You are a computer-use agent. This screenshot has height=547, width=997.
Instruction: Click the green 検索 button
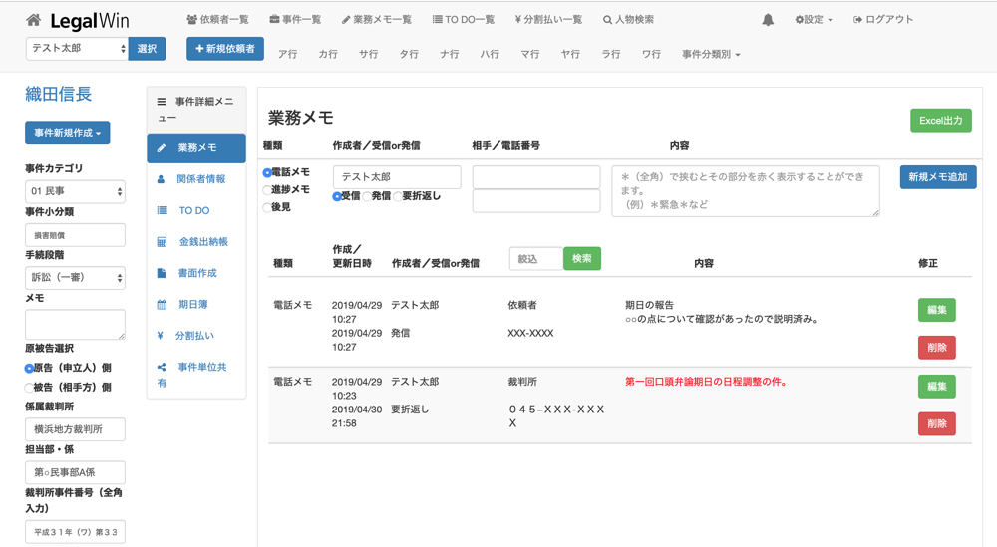coord(582,259)
